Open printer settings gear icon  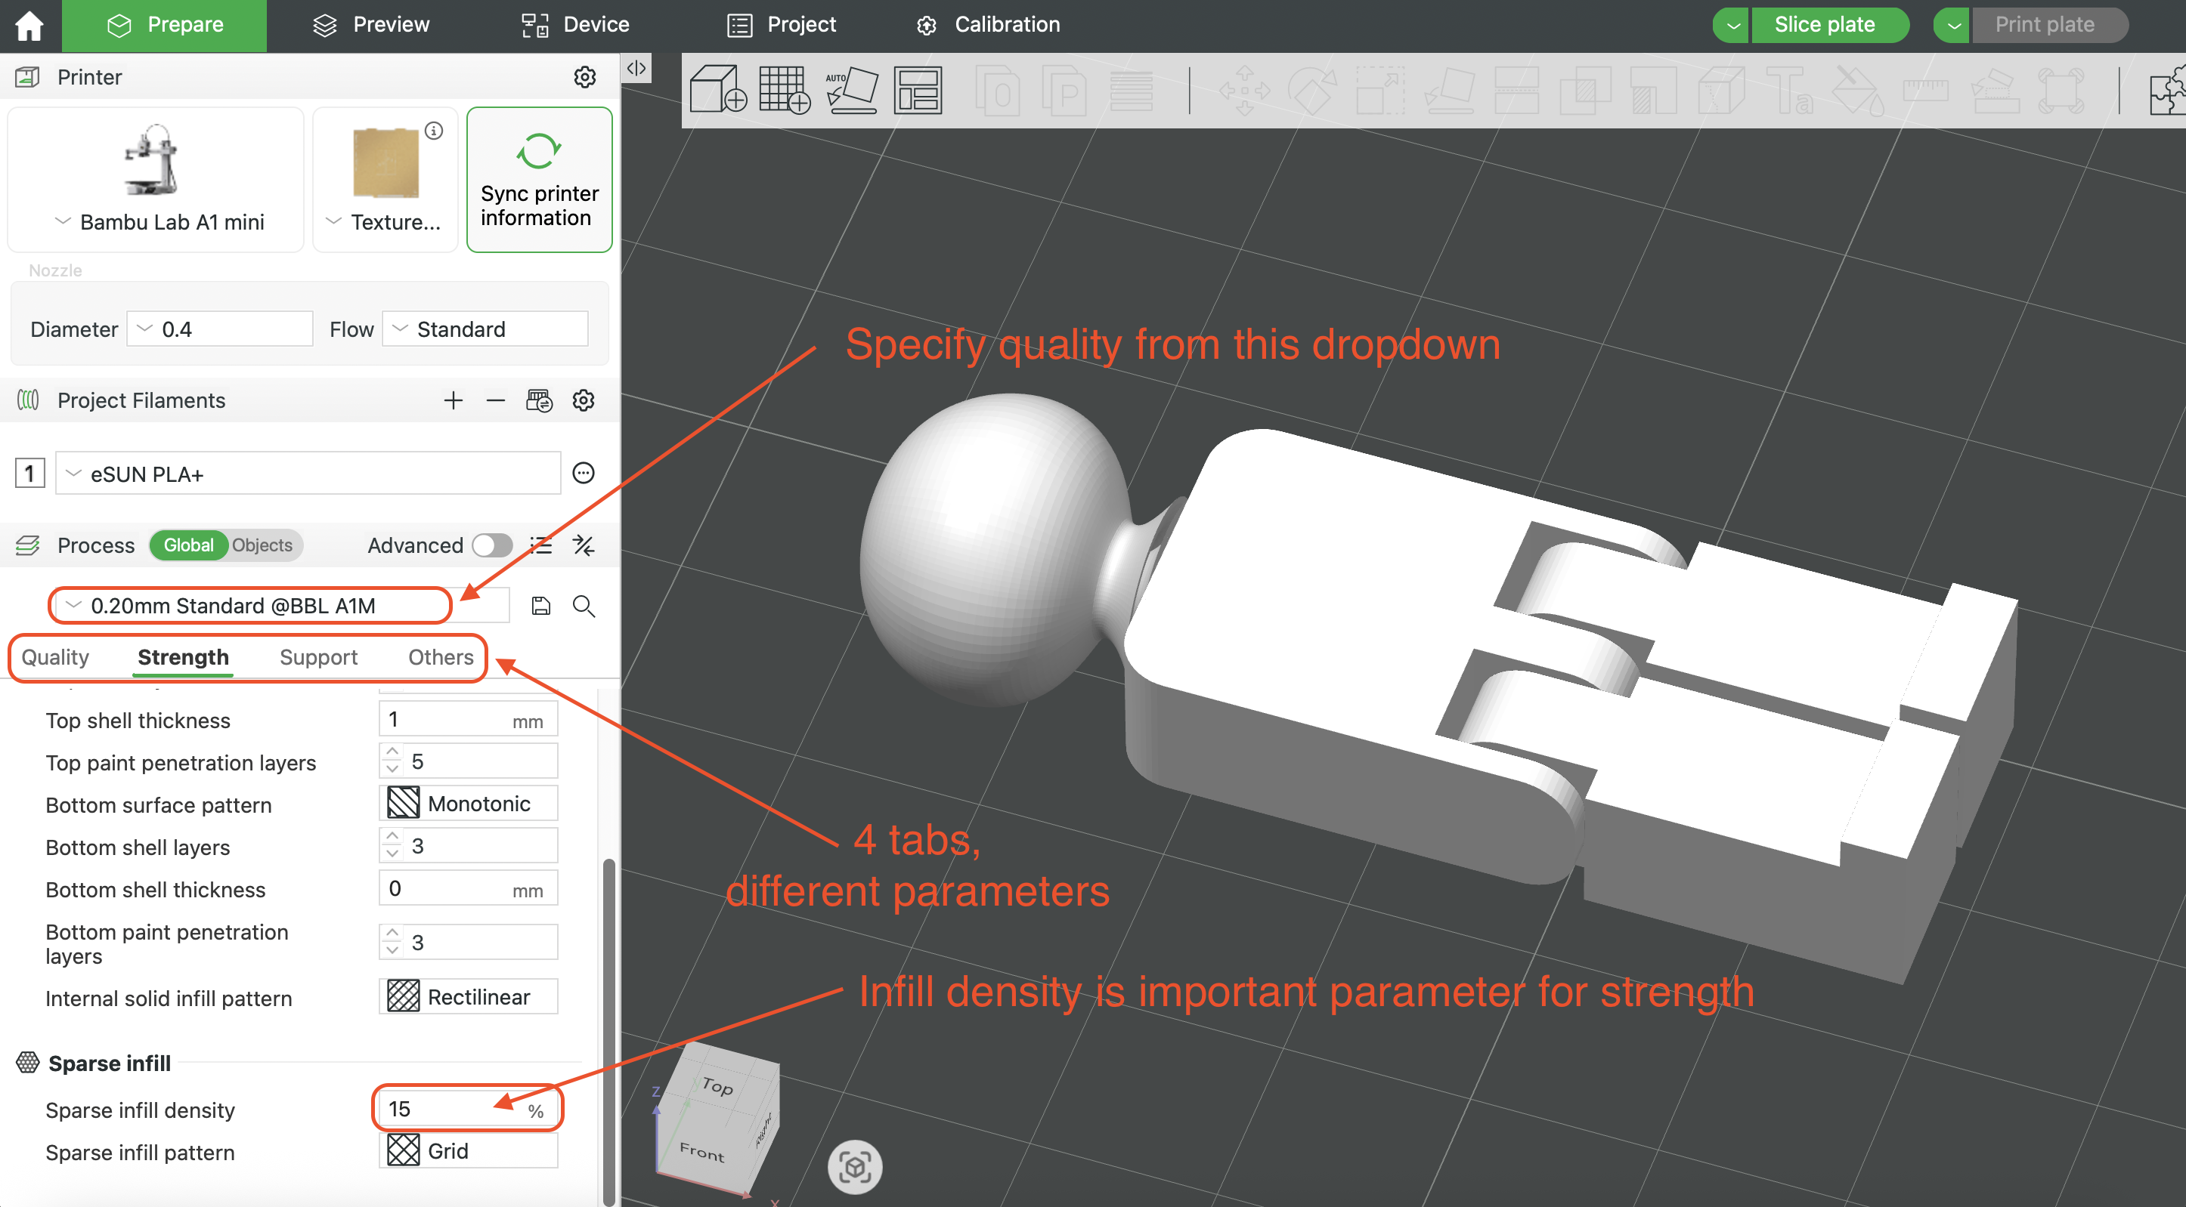[585, 77]
